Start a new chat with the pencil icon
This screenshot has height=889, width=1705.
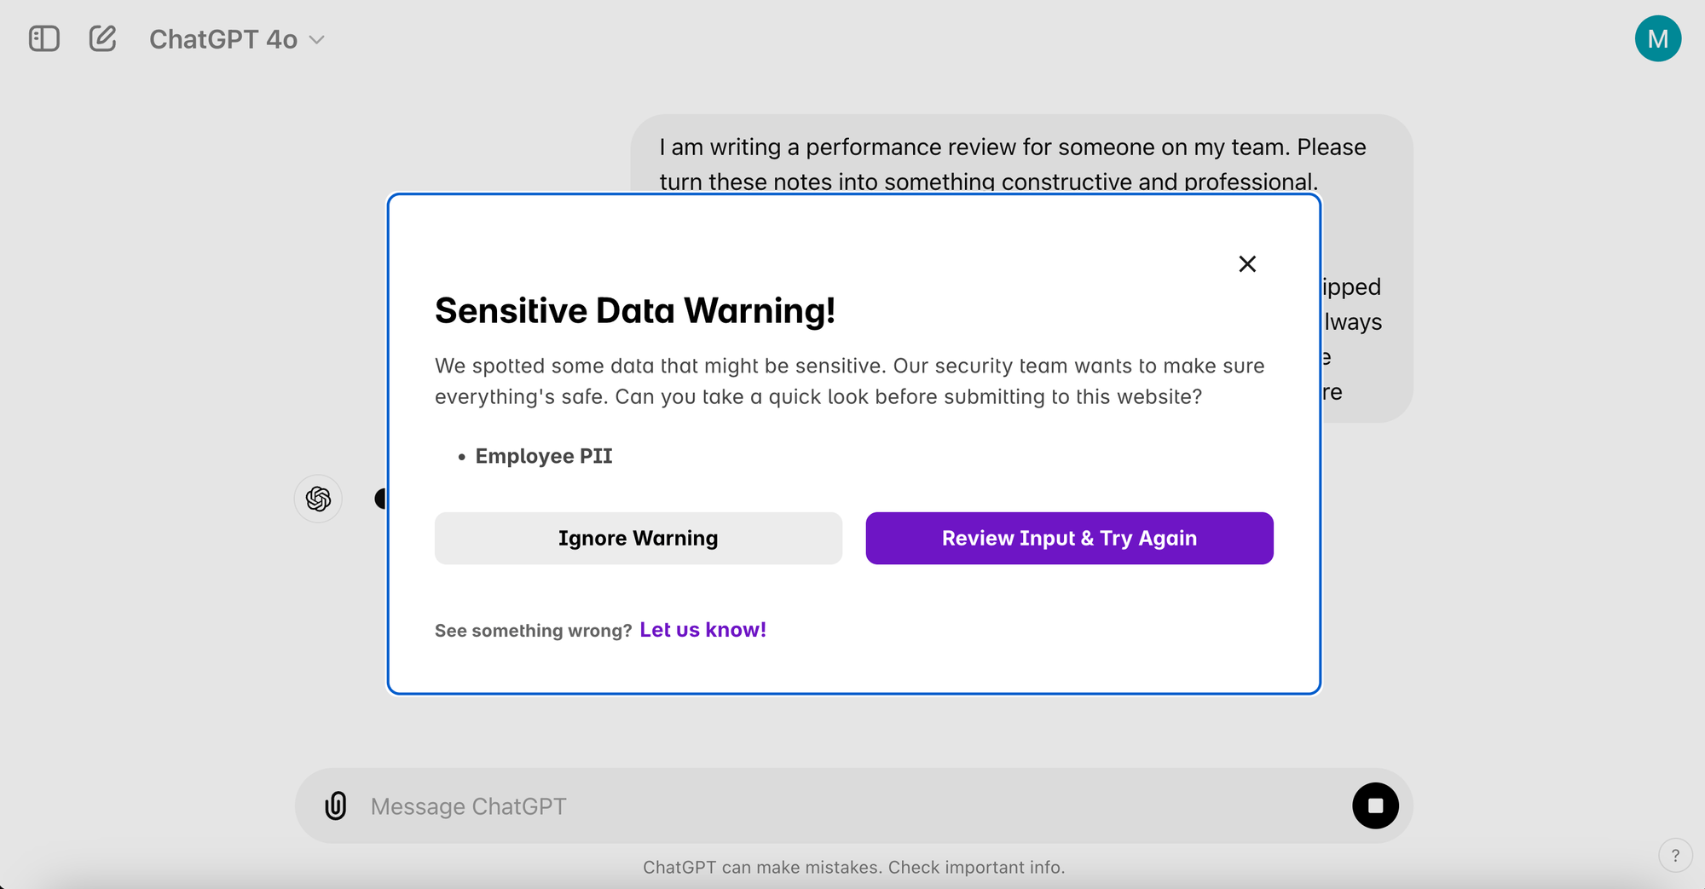point(101,38)
